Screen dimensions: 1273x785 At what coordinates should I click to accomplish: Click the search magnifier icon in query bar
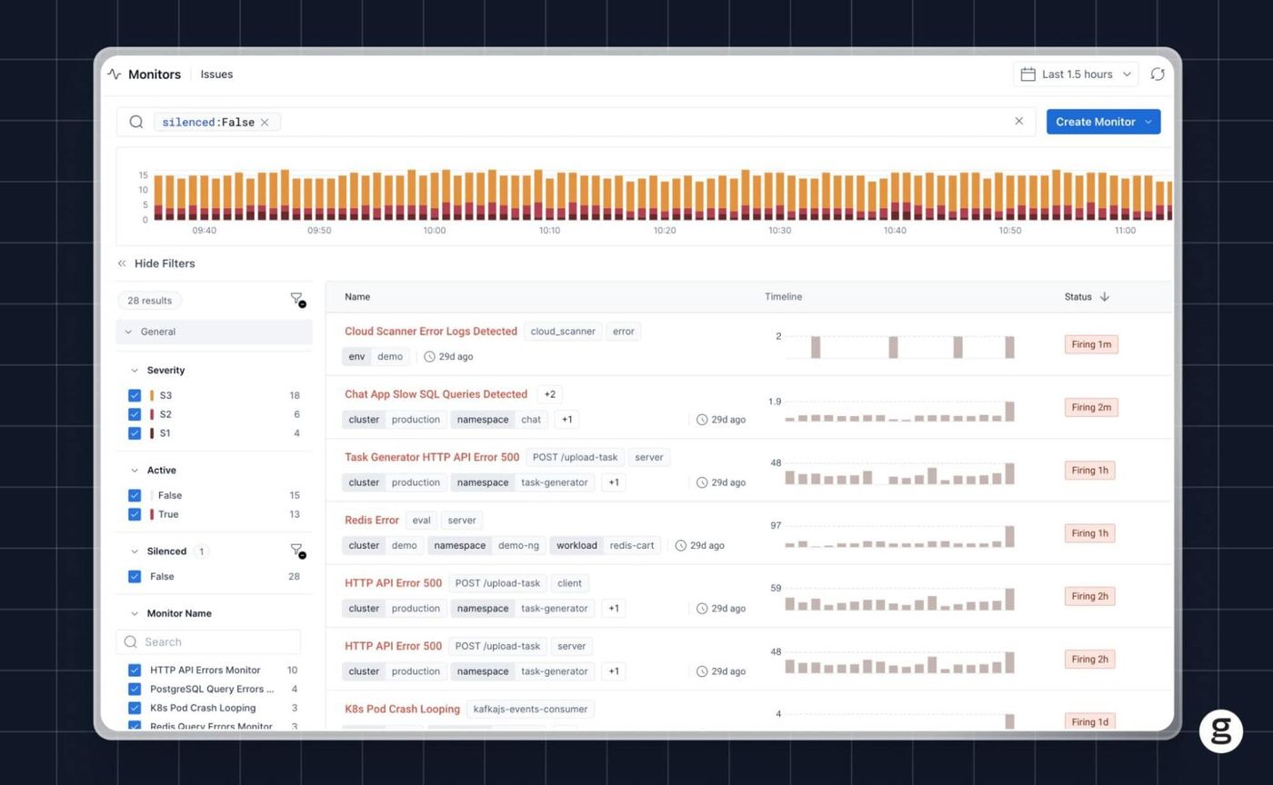(136, 122)
